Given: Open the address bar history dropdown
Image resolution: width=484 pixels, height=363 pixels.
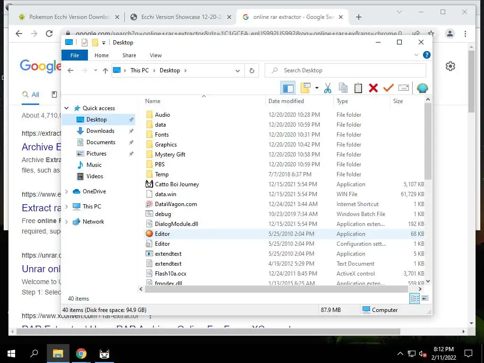Looking at the screenshot, I should (238, 71).
